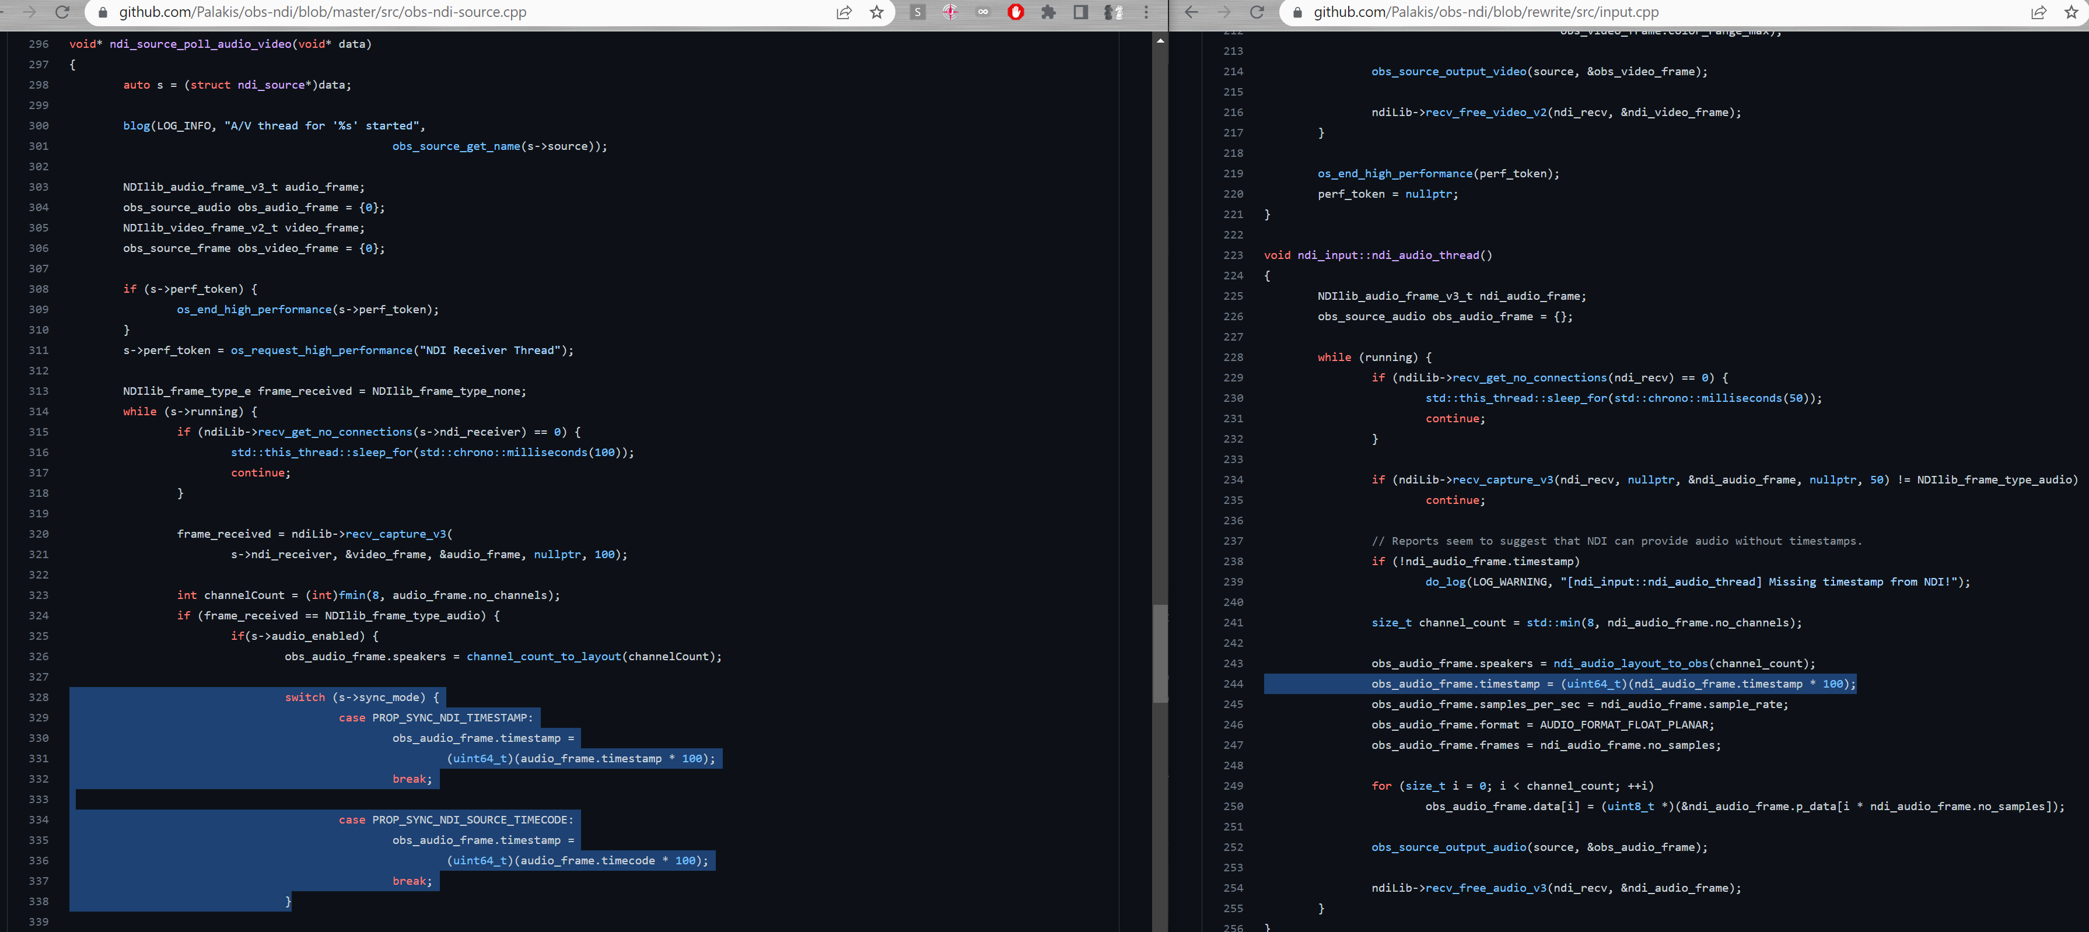Toggle the side panel square icon

1079,12
